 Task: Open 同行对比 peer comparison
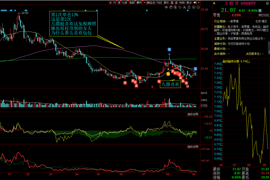(x=264, y=15)
